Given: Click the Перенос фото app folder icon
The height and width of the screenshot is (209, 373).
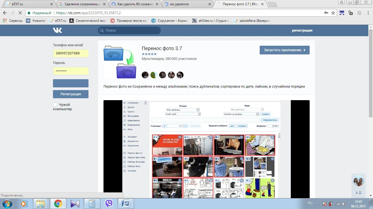Looking at the screenshot, I should 120,62.
